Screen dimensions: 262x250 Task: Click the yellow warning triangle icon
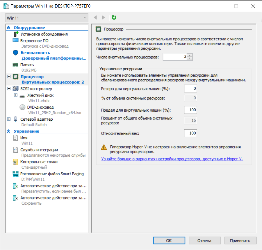point(104,147)
